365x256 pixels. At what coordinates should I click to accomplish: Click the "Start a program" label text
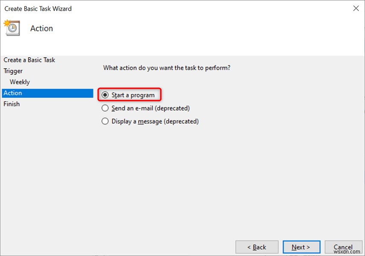[133, 95]
